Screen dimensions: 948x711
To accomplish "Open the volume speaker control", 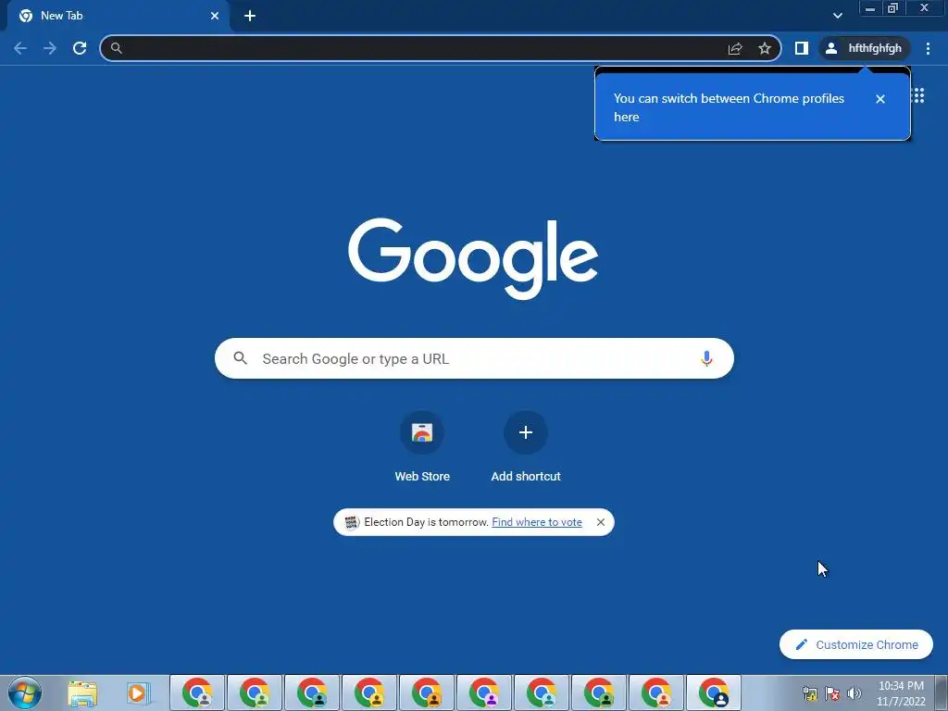I will 854,693.
